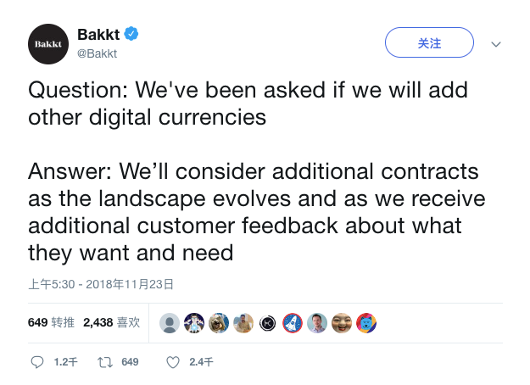Image resolution: width=530 pixels, height=385 pixels.
Task: View the 2,438 喜欢 likes list
Action: pos(112,322)
